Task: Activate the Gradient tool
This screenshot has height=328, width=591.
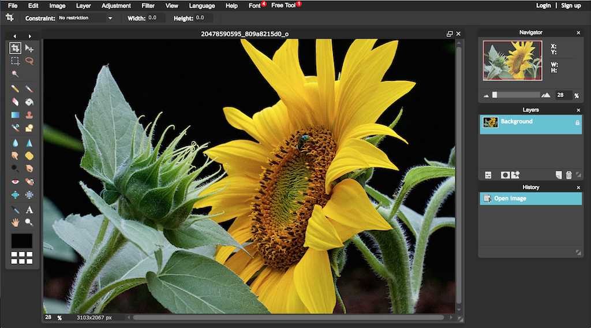Action: (x=16, y=115)
